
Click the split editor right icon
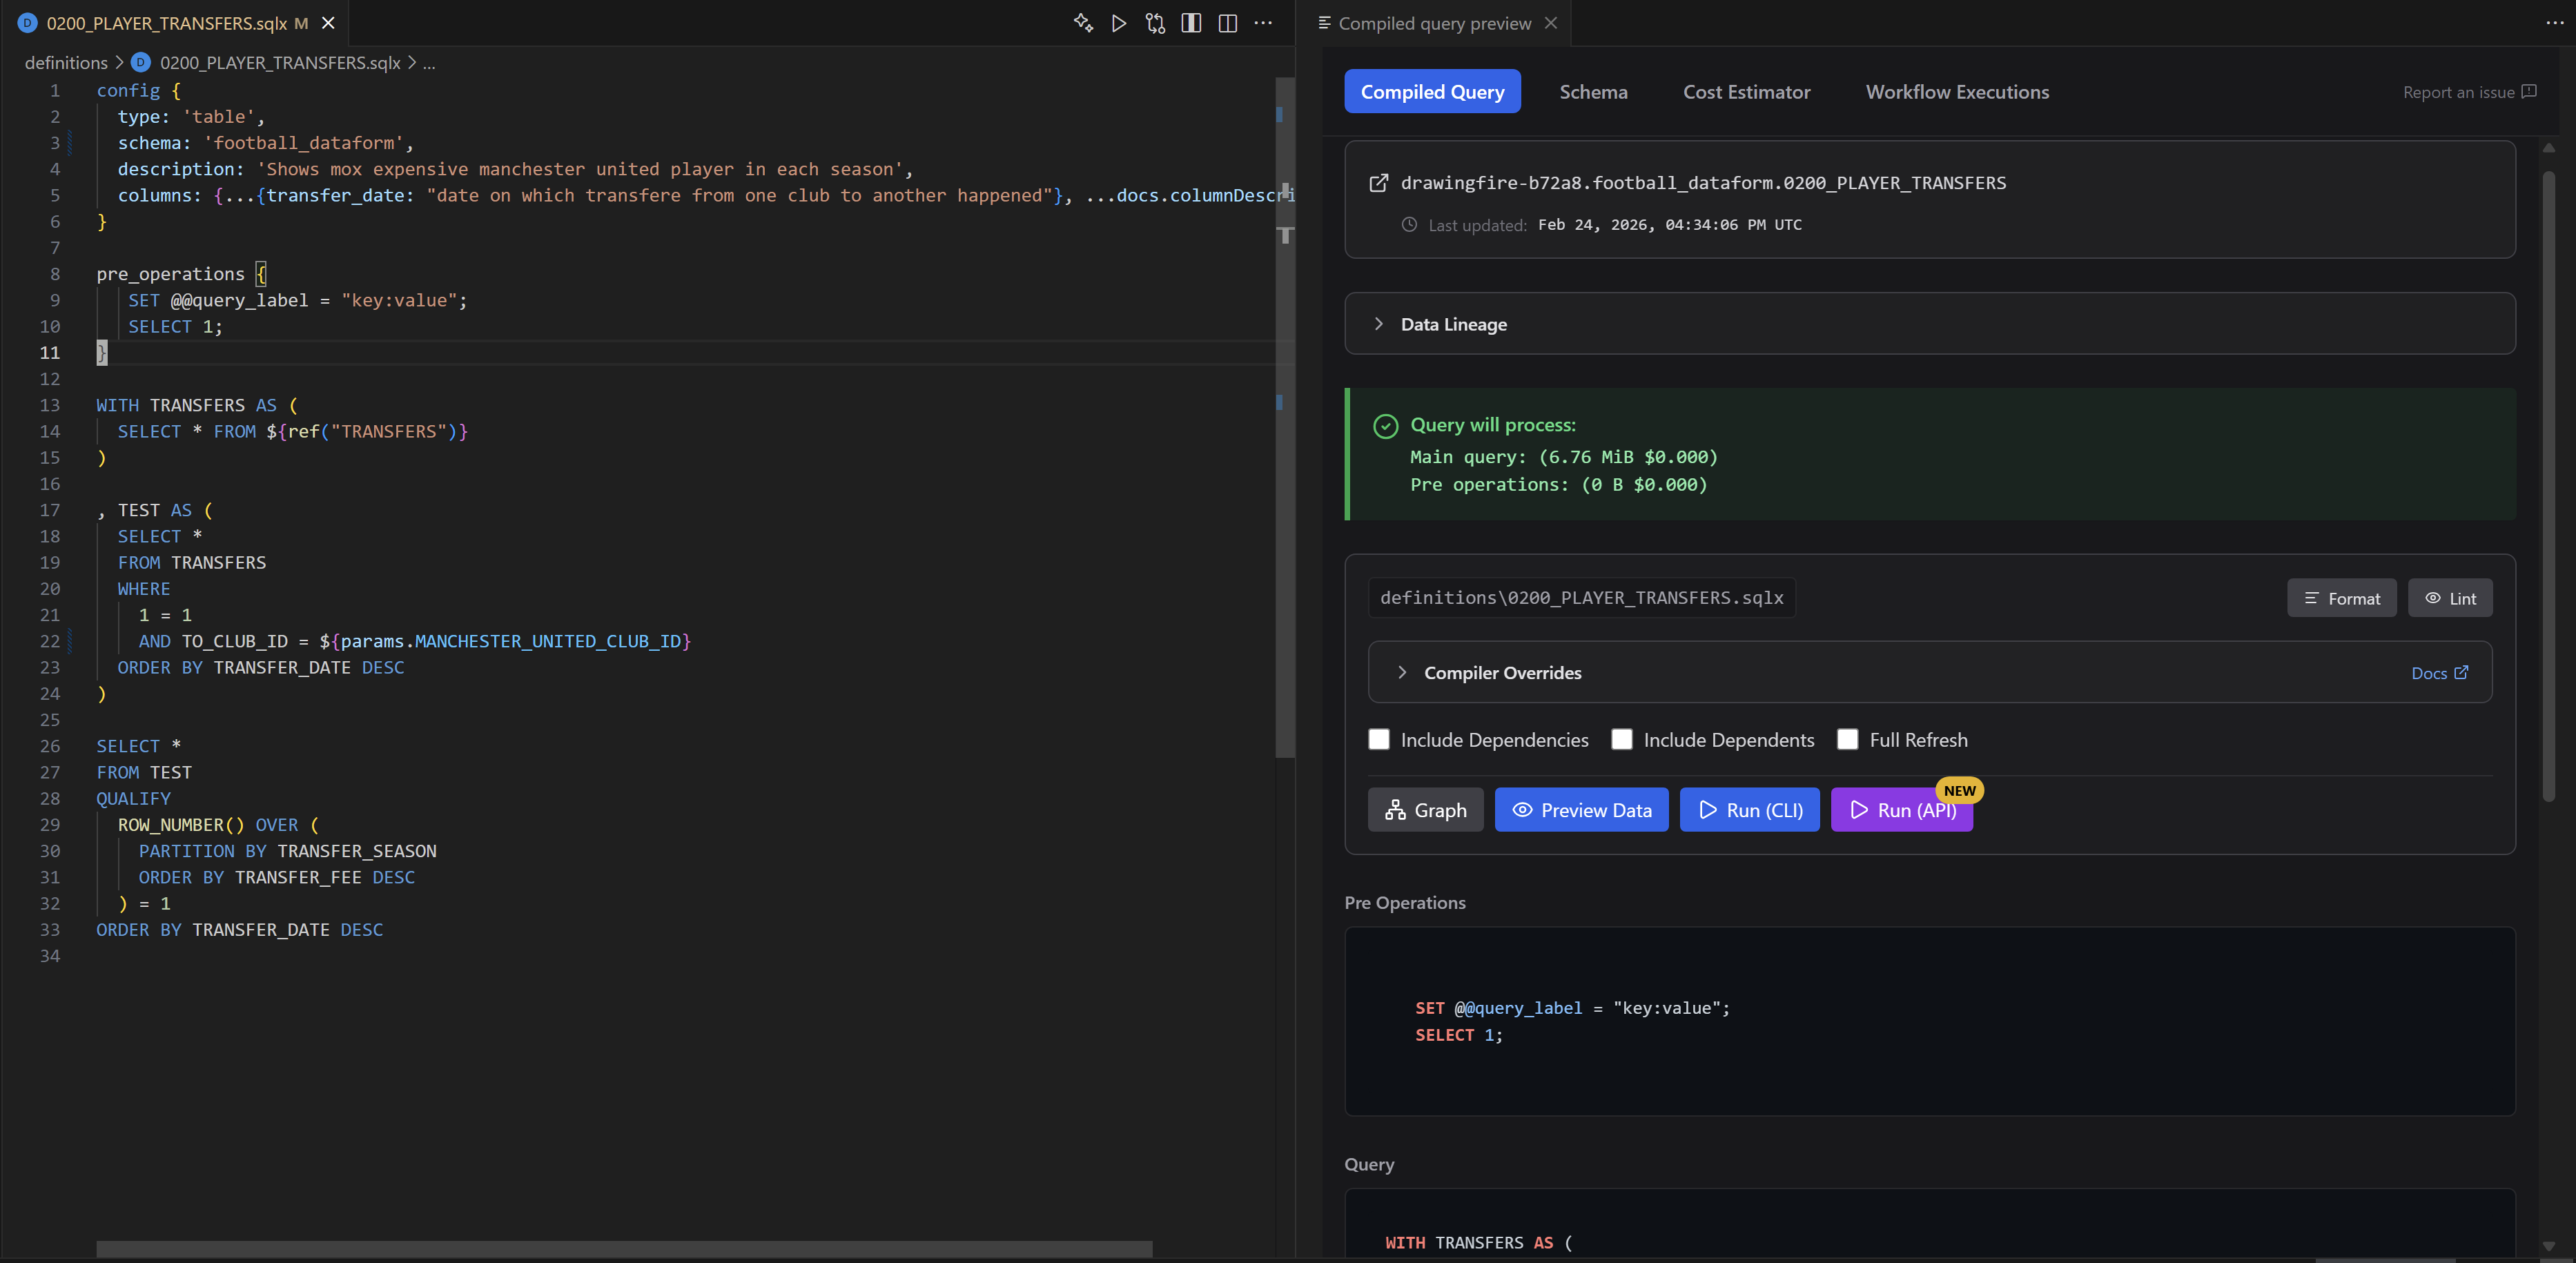[1228, 23]
